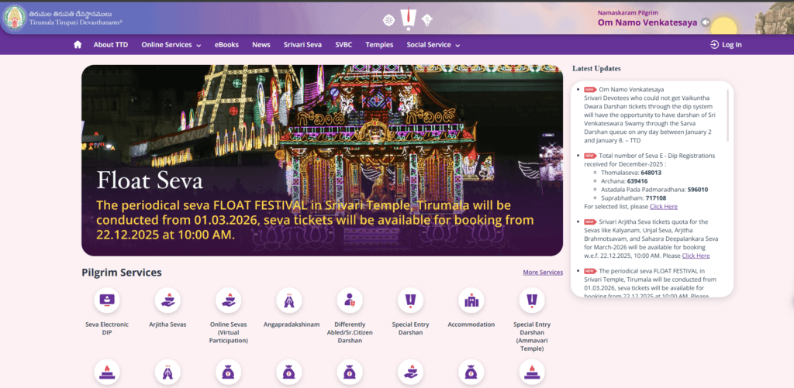The width and height of the screenshot is (794, 388).
Task: Click the Namaskaram Pilgrim greeting text
Action: [x=628, y=12]
